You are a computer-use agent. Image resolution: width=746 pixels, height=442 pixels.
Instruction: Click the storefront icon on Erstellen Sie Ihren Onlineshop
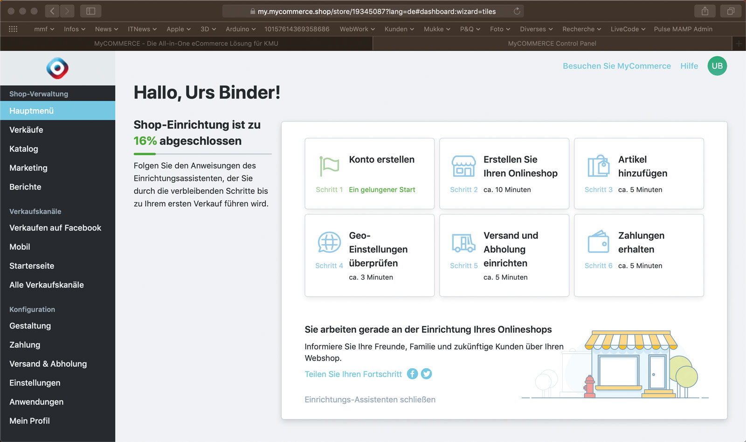(x=464, y=166)
